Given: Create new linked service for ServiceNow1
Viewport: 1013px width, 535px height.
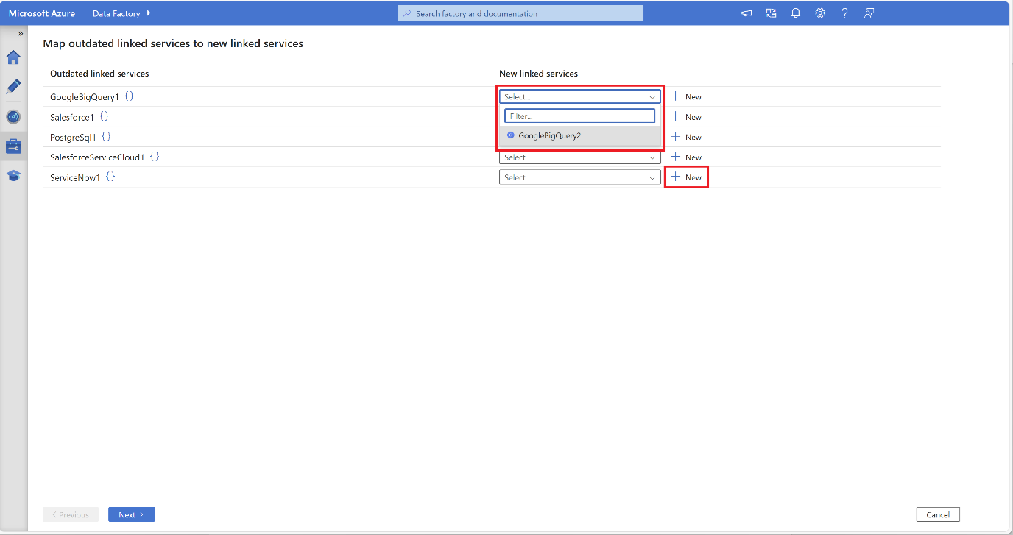Looking at the screenshot, I should (686, 177).
